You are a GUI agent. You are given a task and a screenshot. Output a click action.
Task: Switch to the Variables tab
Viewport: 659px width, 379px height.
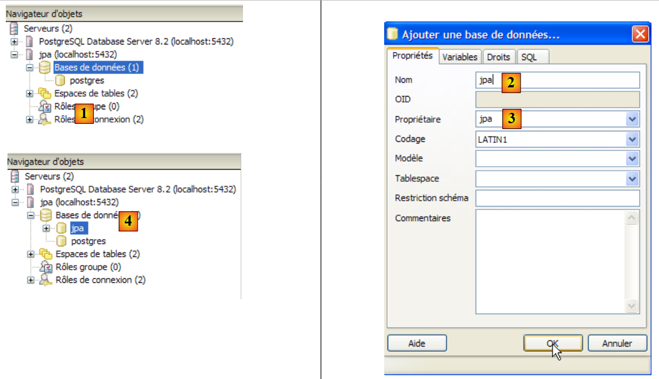(x=460, y=57)
